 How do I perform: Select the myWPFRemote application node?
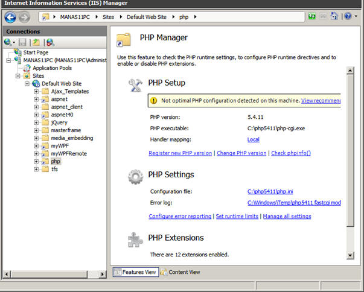pos(69,153)
